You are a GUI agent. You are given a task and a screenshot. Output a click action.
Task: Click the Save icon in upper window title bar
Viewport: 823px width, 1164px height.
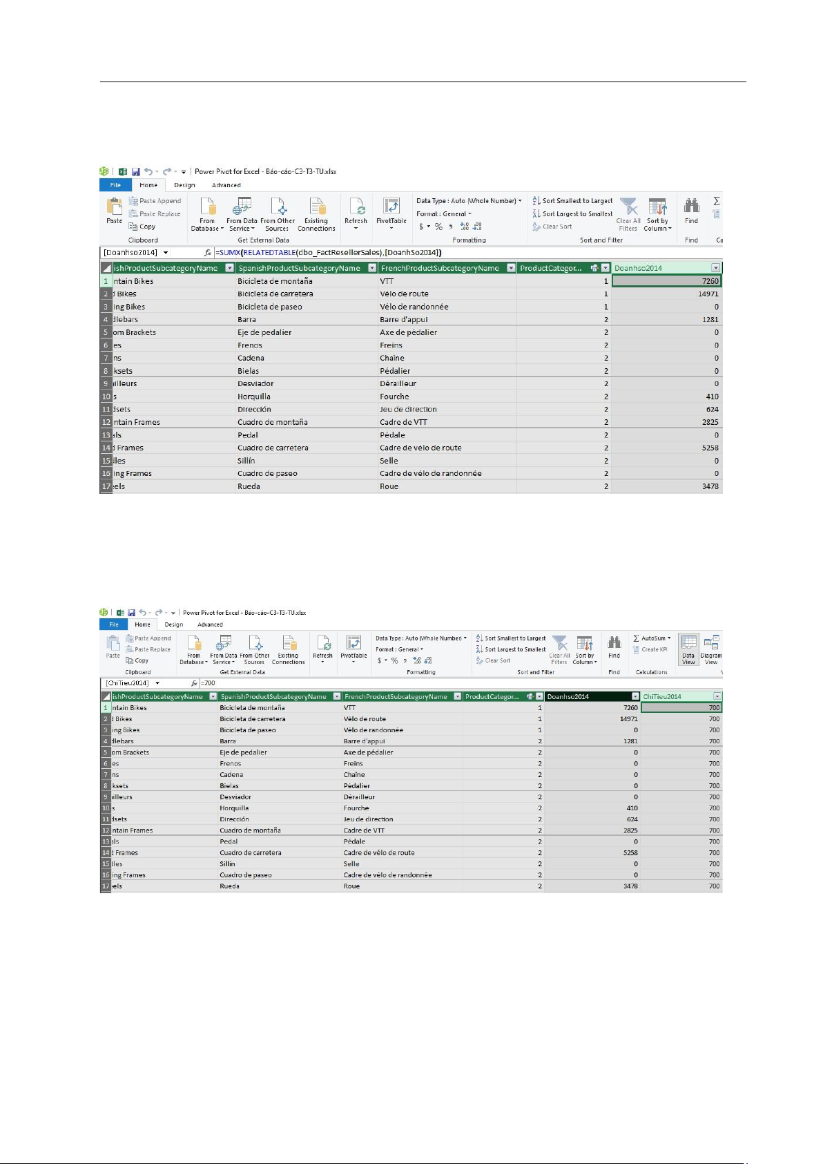(136, 171)
